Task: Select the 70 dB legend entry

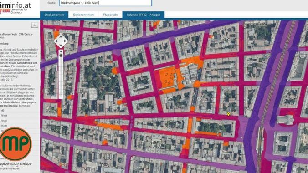Action: point(4,121)
